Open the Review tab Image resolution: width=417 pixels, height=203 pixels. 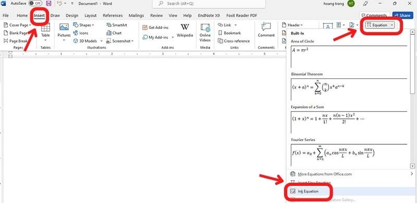156,16
